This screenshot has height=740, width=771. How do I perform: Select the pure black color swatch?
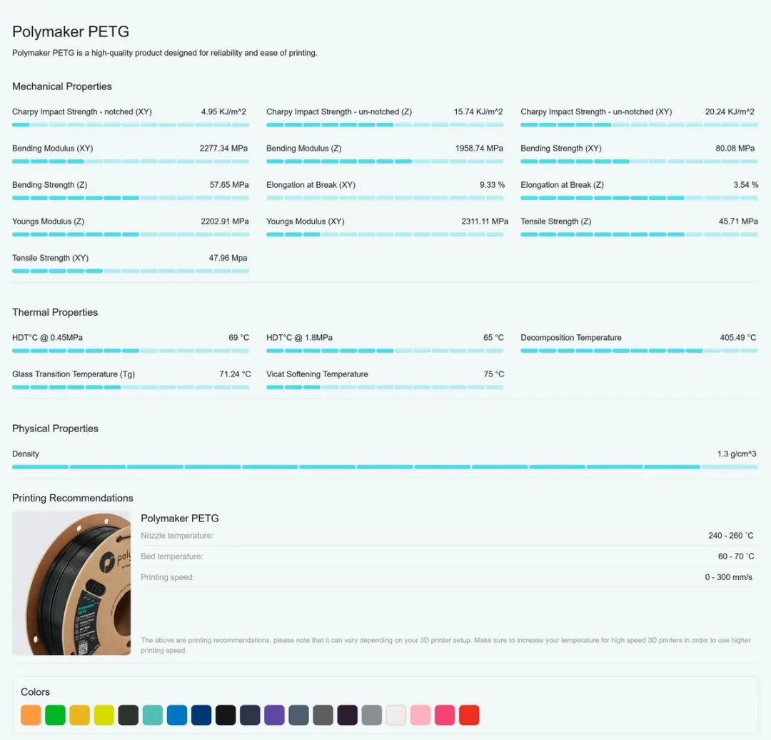(226, 715)
